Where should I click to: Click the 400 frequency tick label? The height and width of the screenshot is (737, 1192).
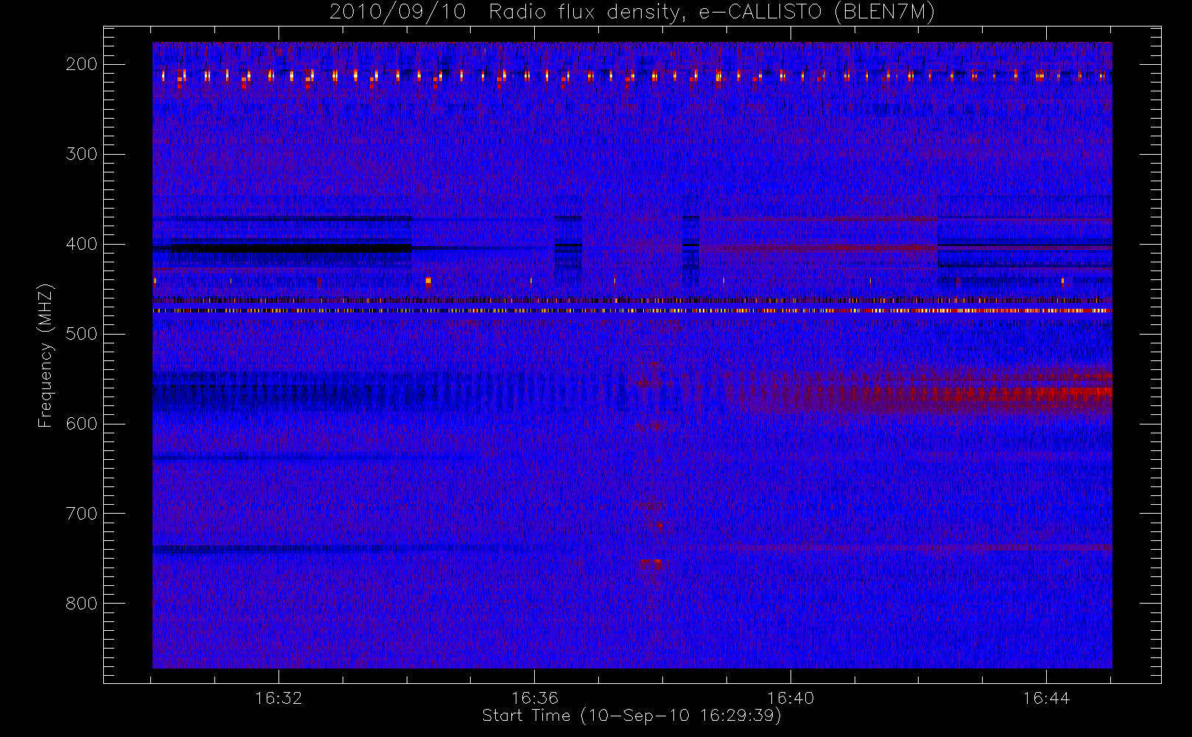81,244
